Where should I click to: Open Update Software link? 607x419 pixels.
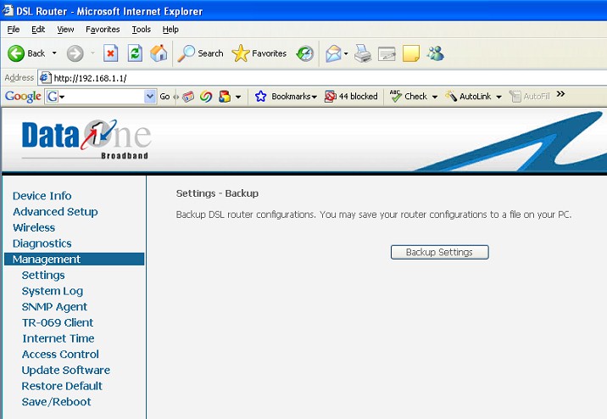click(x=66, y=370)
